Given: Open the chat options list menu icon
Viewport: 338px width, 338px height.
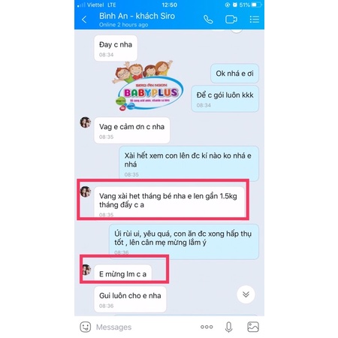Looking at the screenshot, I should tap(255, 20).
